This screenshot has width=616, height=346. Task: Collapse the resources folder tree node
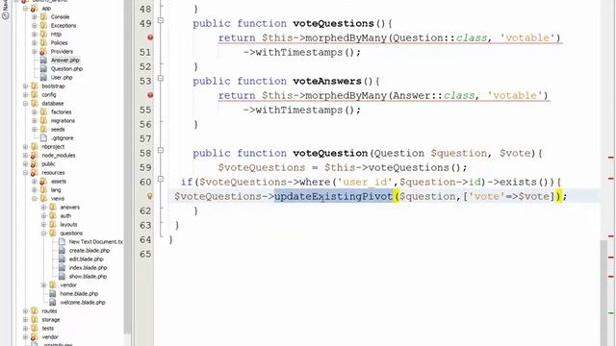pyautogui.click(x=26, y=173)
